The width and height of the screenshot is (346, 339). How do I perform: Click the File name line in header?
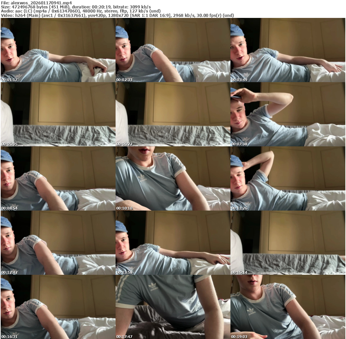point(36,2)
